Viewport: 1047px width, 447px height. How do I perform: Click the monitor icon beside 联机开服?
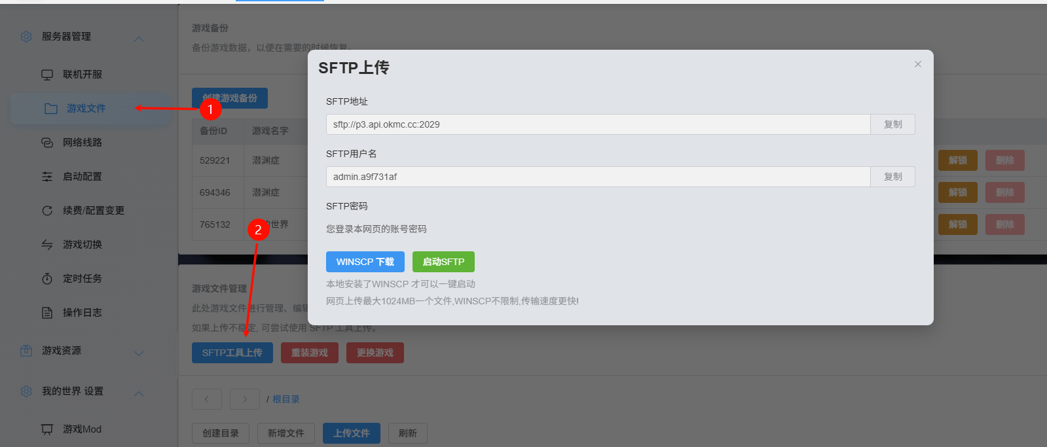(47, 75)
